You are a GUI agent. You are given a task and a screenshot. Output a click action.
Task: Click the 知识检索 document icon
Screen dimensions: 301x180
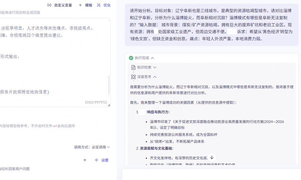[x=133, y=67]
